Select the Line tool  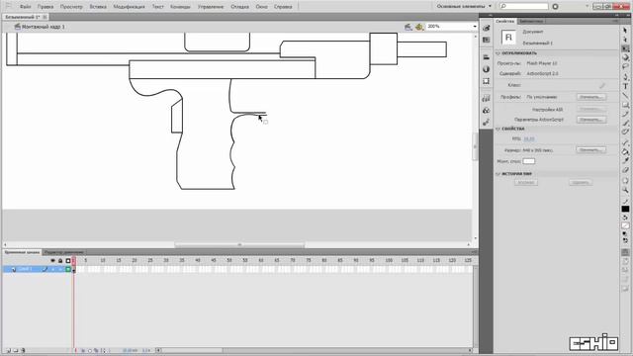pos(625,95)
